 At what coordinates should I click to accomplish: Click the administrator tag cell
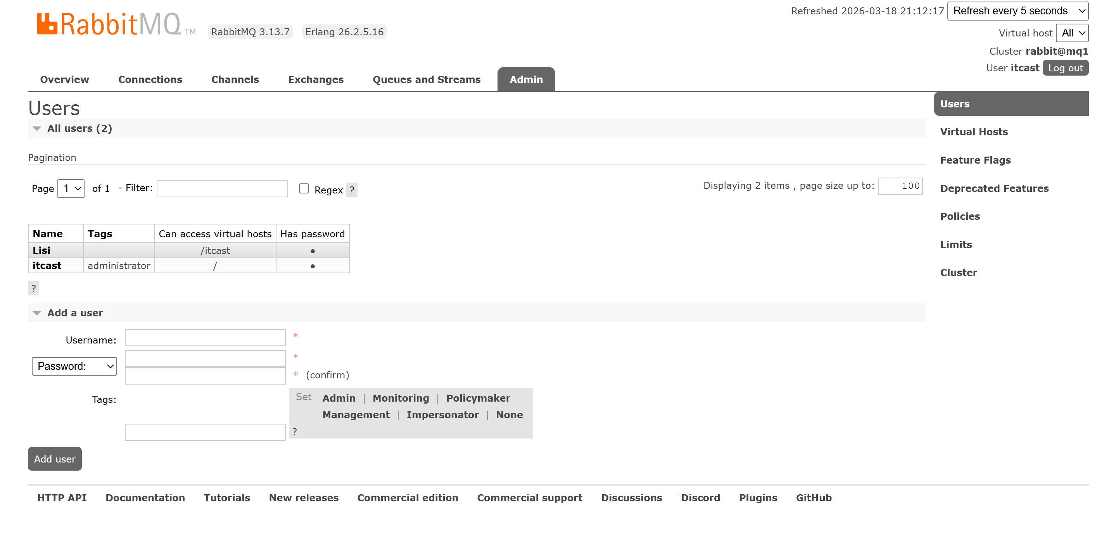(119, 266)
